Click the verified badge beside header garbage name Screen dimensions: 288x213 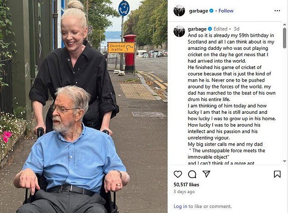pos(211,10)
